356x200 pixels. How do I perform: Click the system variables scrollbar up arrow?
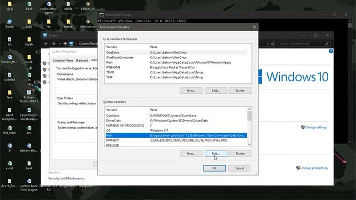pyautogui.click(x=249, y=109)
